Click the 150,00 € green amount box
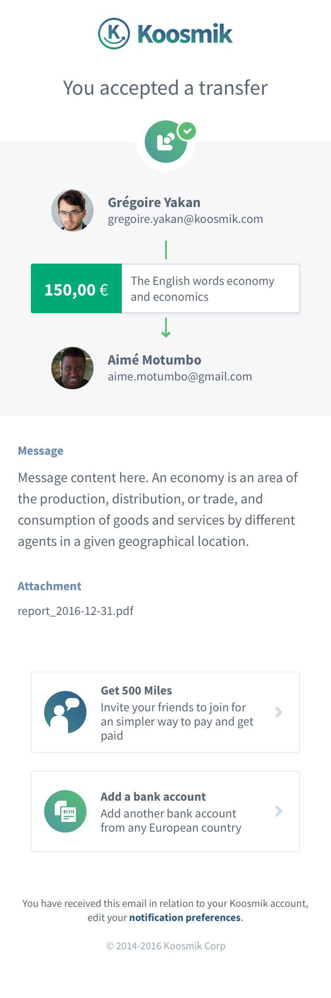331x998 pixels. point(76,289)
